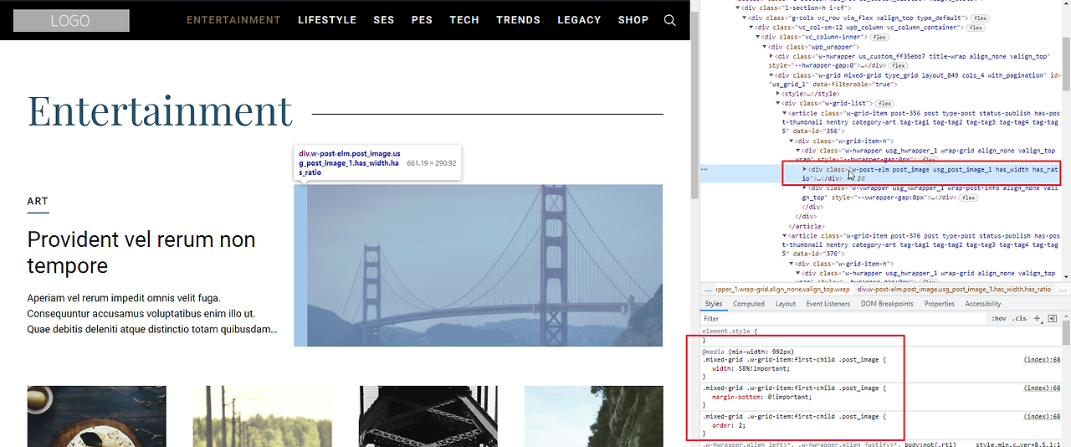
Task: Switch to the Accessibility tab
Action: tap(983, 304)
